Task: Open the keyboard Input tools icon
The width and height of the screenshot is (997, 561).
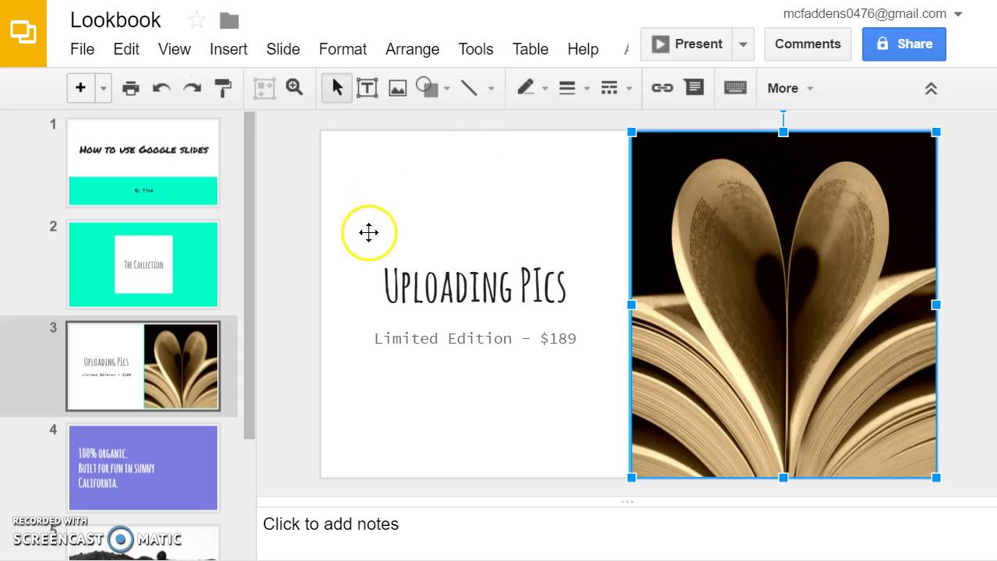Action: [x=735, y=88]
